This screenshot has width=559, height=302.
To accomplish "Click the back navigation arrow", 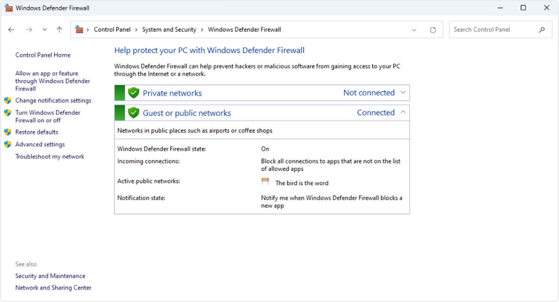I will pos(11,29).
